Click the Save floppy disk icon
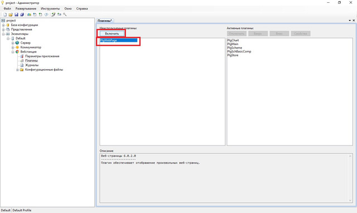The height and width of the screenshot is (213, 357). tap(16, 14)
